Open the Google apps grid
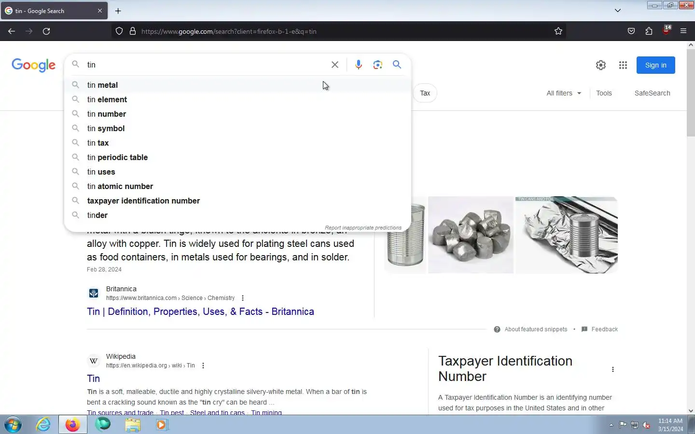The image size is (695, 434). (623, 65)
